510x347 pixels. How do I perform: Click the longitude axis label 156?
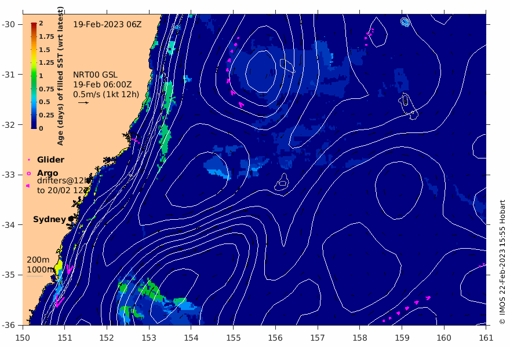(x=275, y=338)
